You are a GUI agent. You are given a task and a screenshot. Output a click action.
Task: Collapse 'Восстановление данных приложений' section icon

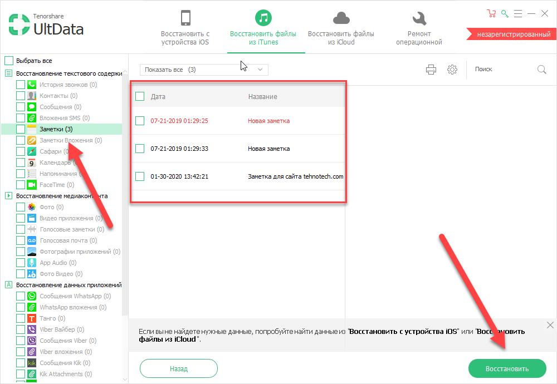coord(8,284)
